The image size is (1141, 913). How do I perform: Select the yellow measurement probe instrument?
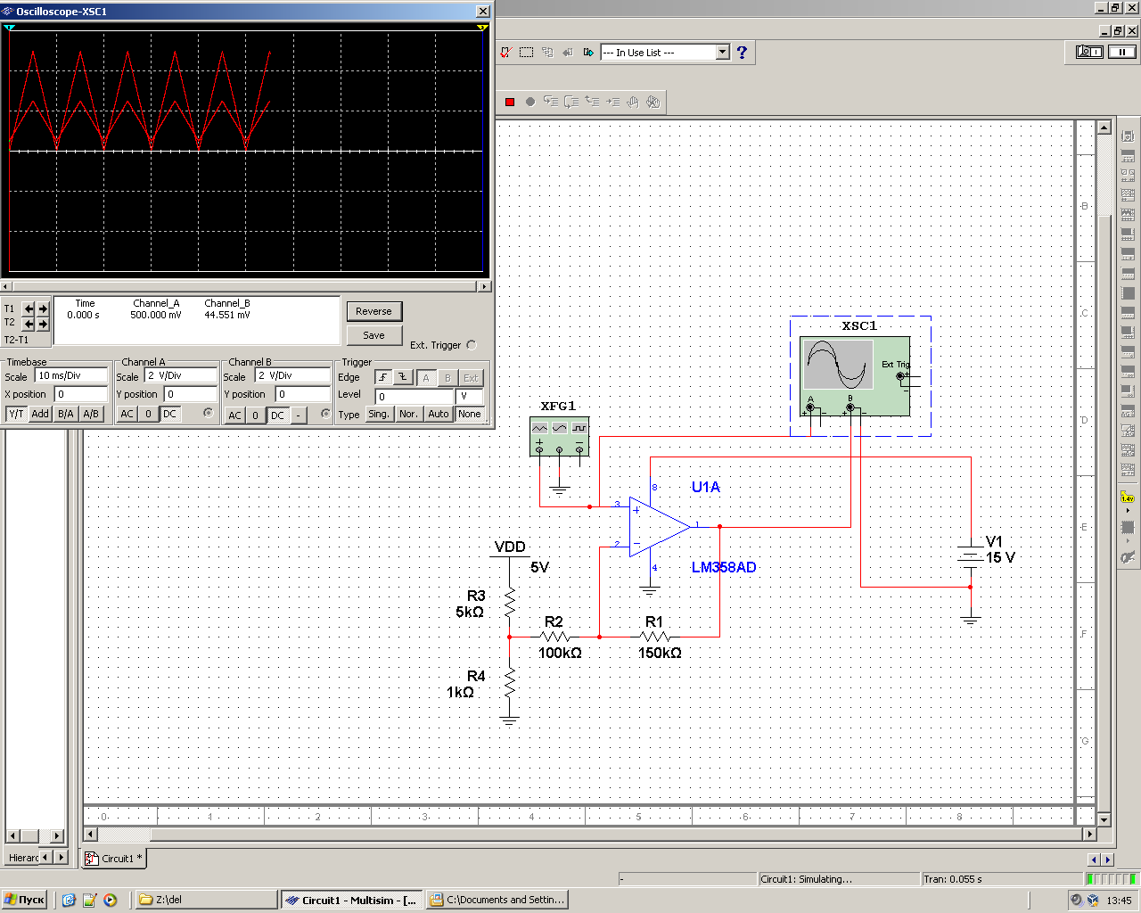pyautogui.click(x=1127, y=498)
